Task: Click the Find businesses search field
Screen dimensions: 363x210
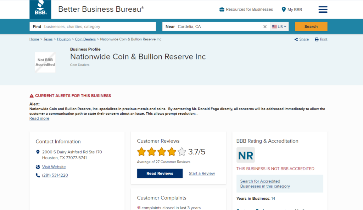Action: (x=93, y=27)
